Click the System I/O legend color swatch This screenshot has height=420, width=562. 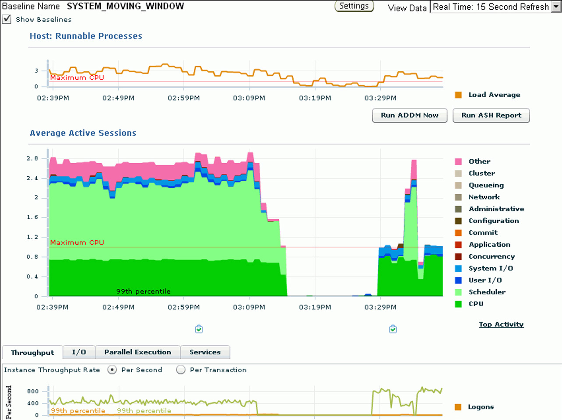pos(458,269)
